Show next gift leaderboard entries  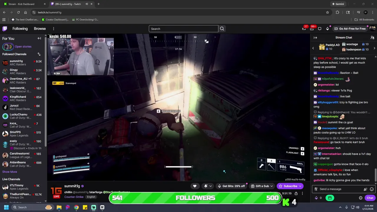point(374,48)
